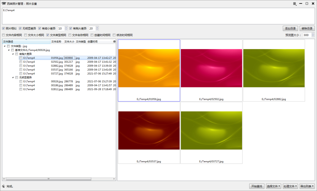Click the 完成 status text

pos(10,186)
